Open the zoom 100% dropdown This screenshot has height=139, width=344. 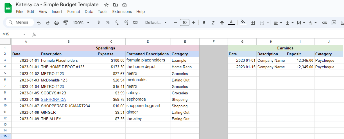[81, 23]
